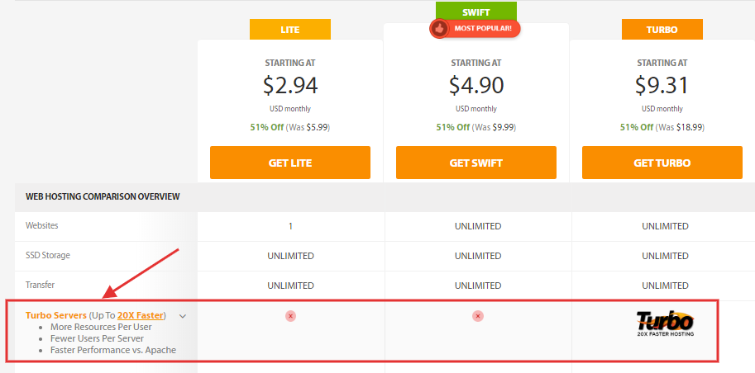Click the GET SWIFT button
The image size is (755, 373).
point(476,163)
